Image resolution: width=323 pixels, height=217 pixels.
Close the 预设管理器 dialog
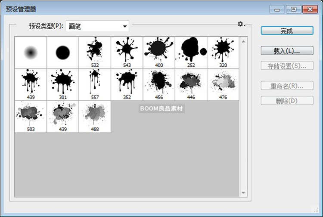point(310,9)
